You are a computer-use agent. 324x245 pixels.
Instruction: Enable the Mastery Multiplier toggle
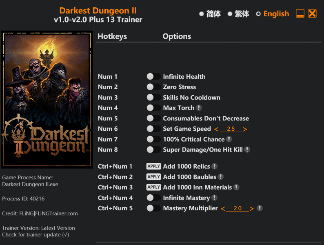click(x=153, y=208)
